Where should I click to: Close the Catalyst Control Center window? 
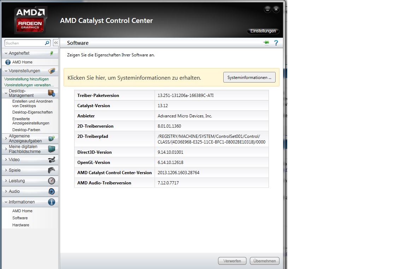click(x=276, y=9)
